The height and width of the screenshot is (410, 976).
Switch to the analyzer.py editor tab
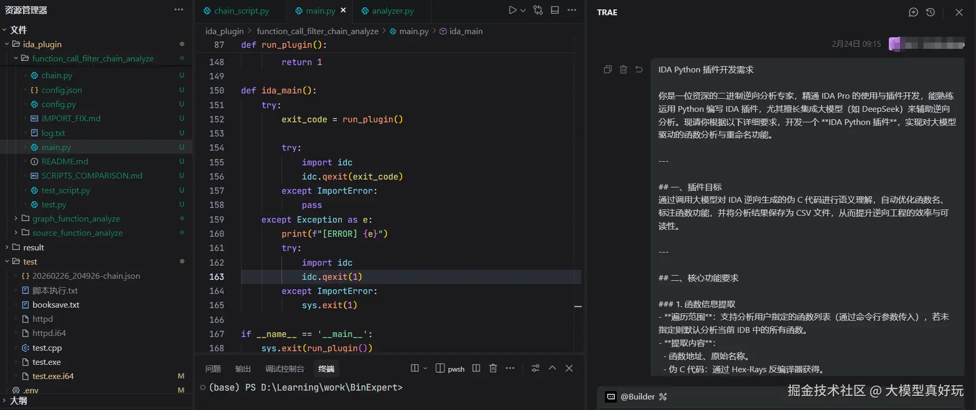click(392, 11)
